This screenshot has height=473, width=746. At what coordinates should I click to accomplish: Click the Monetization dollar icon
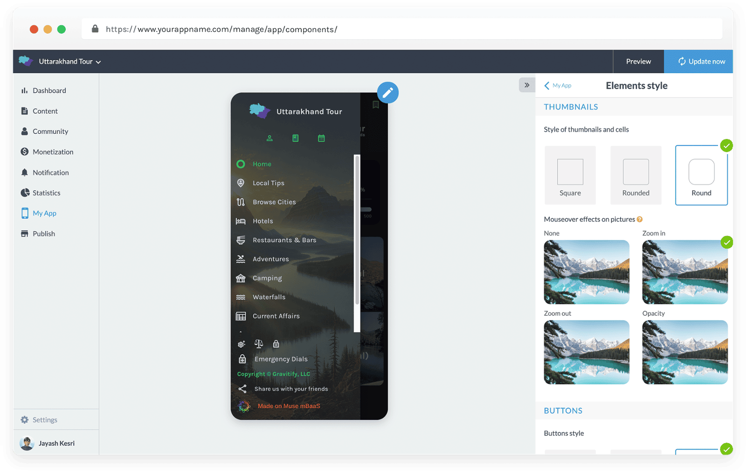point(24,152)
